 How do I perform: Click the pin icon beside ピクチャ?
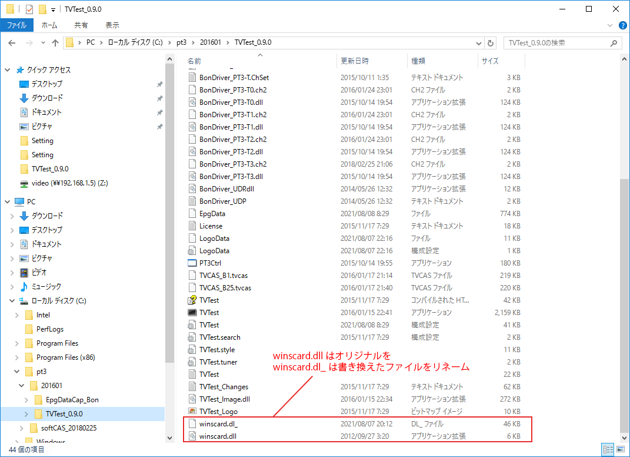pos(159,126)
